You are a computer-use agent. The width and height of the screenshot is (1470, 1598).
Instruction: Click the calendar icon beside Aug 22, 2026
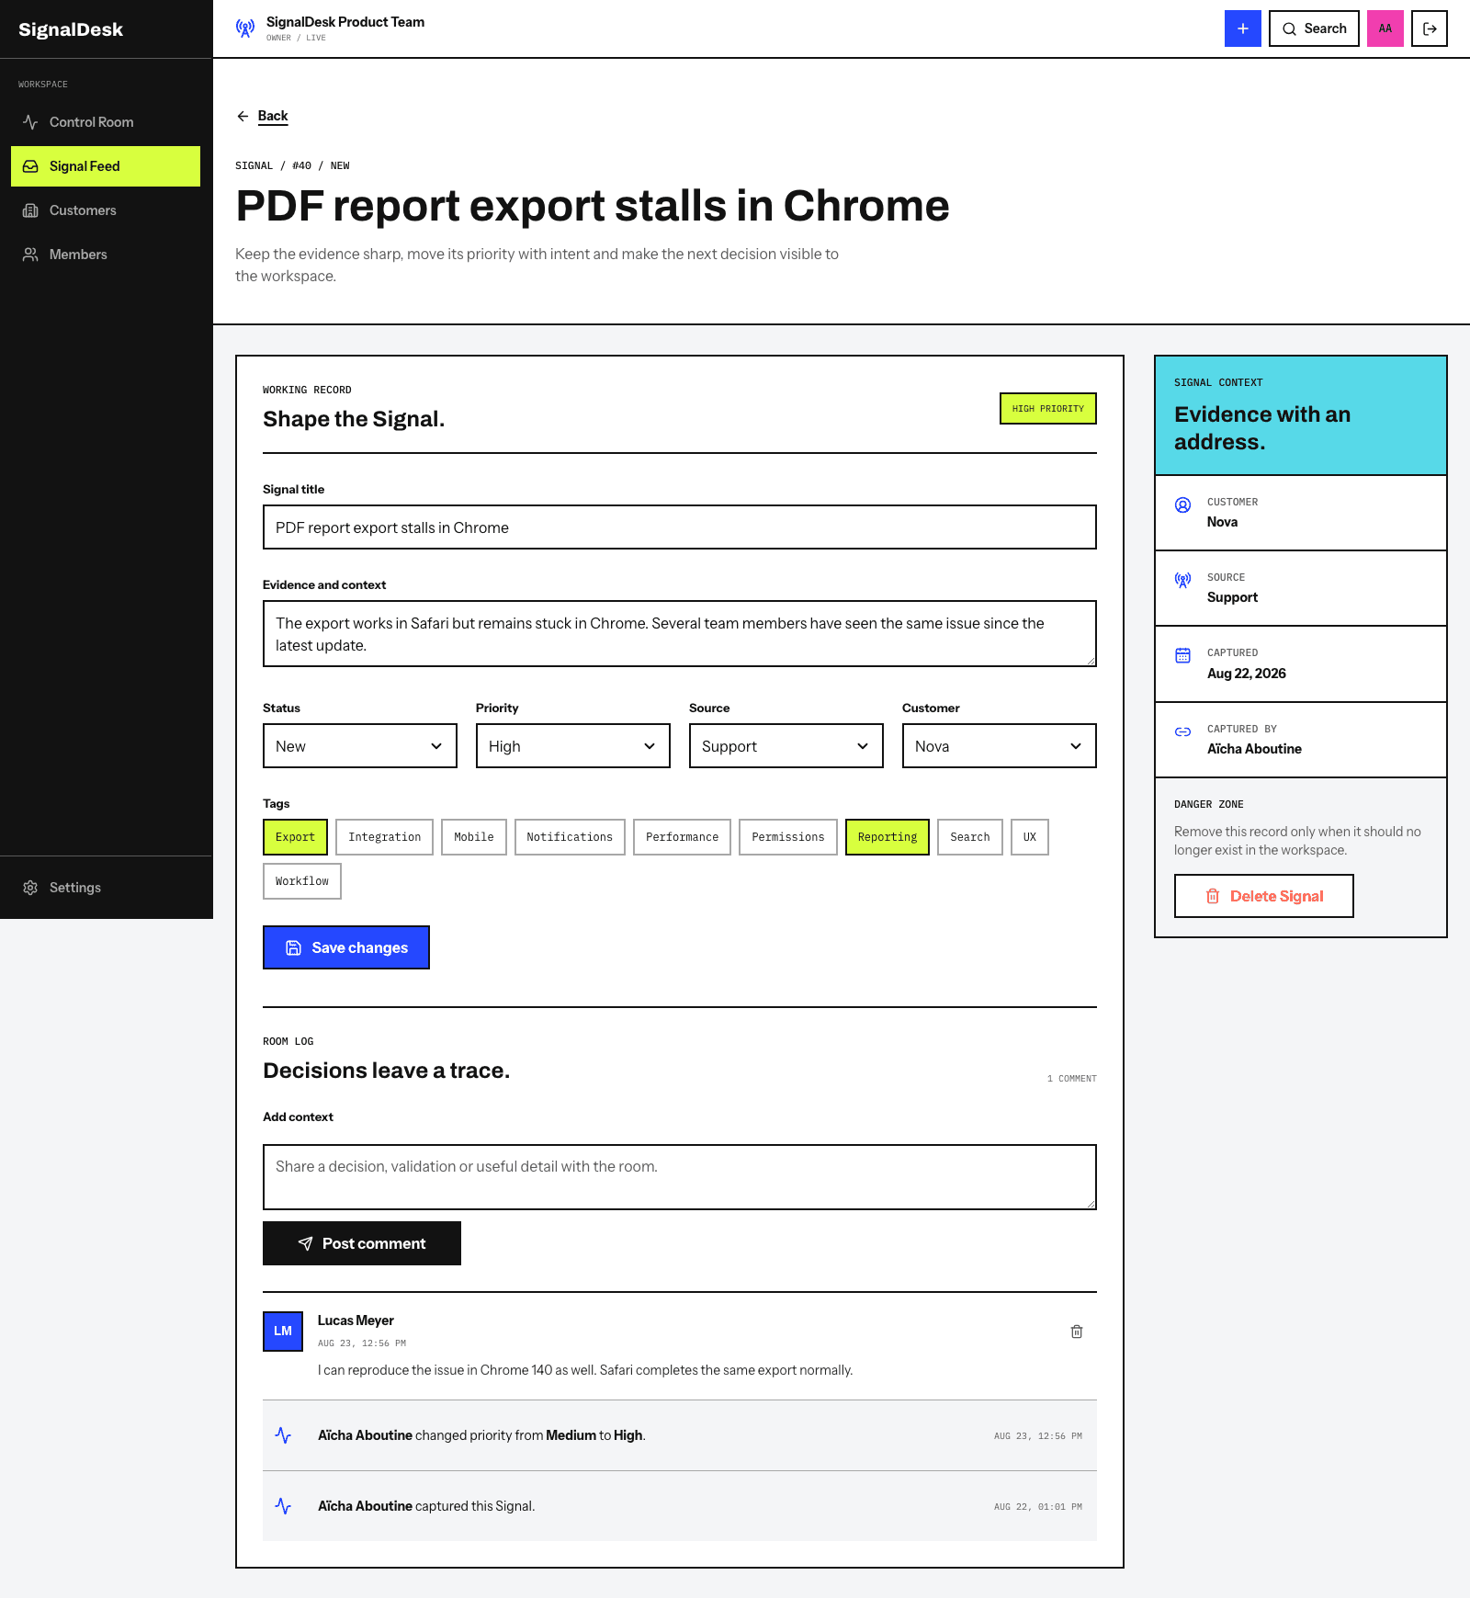click(1183, 655)
